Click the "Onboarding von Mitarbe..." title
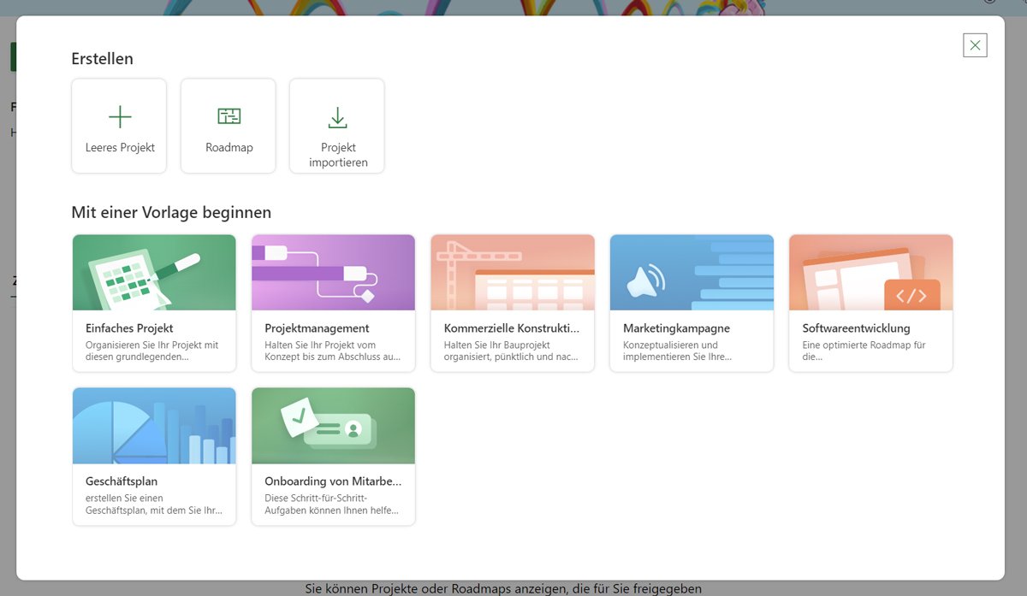The width and height of the screenshot is (1027, 596). click(x=333, y=481)
